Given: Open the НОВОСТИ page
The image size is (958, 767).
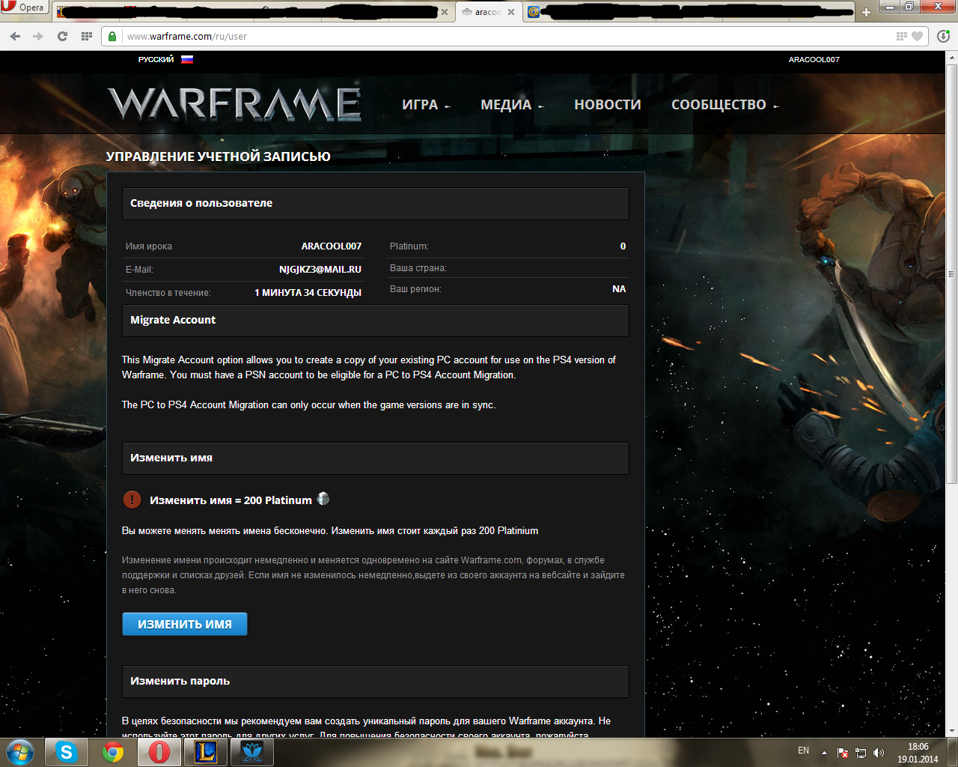Looking at the screenshot, I should click(x=608, y=105).
